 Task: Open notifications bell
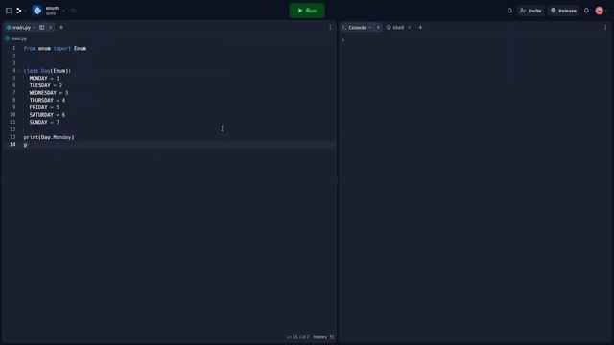tap(586, 11)
